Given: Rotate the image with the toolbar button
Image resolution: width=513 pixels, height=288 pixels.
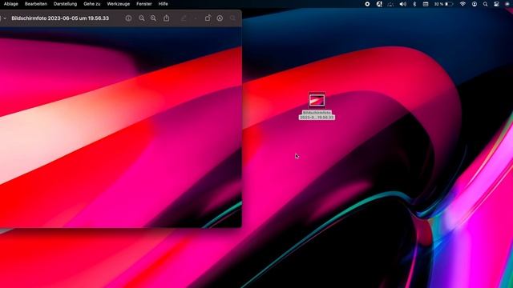Looking at the screenshot, I should pyautogui.click(x=208, y=18).
